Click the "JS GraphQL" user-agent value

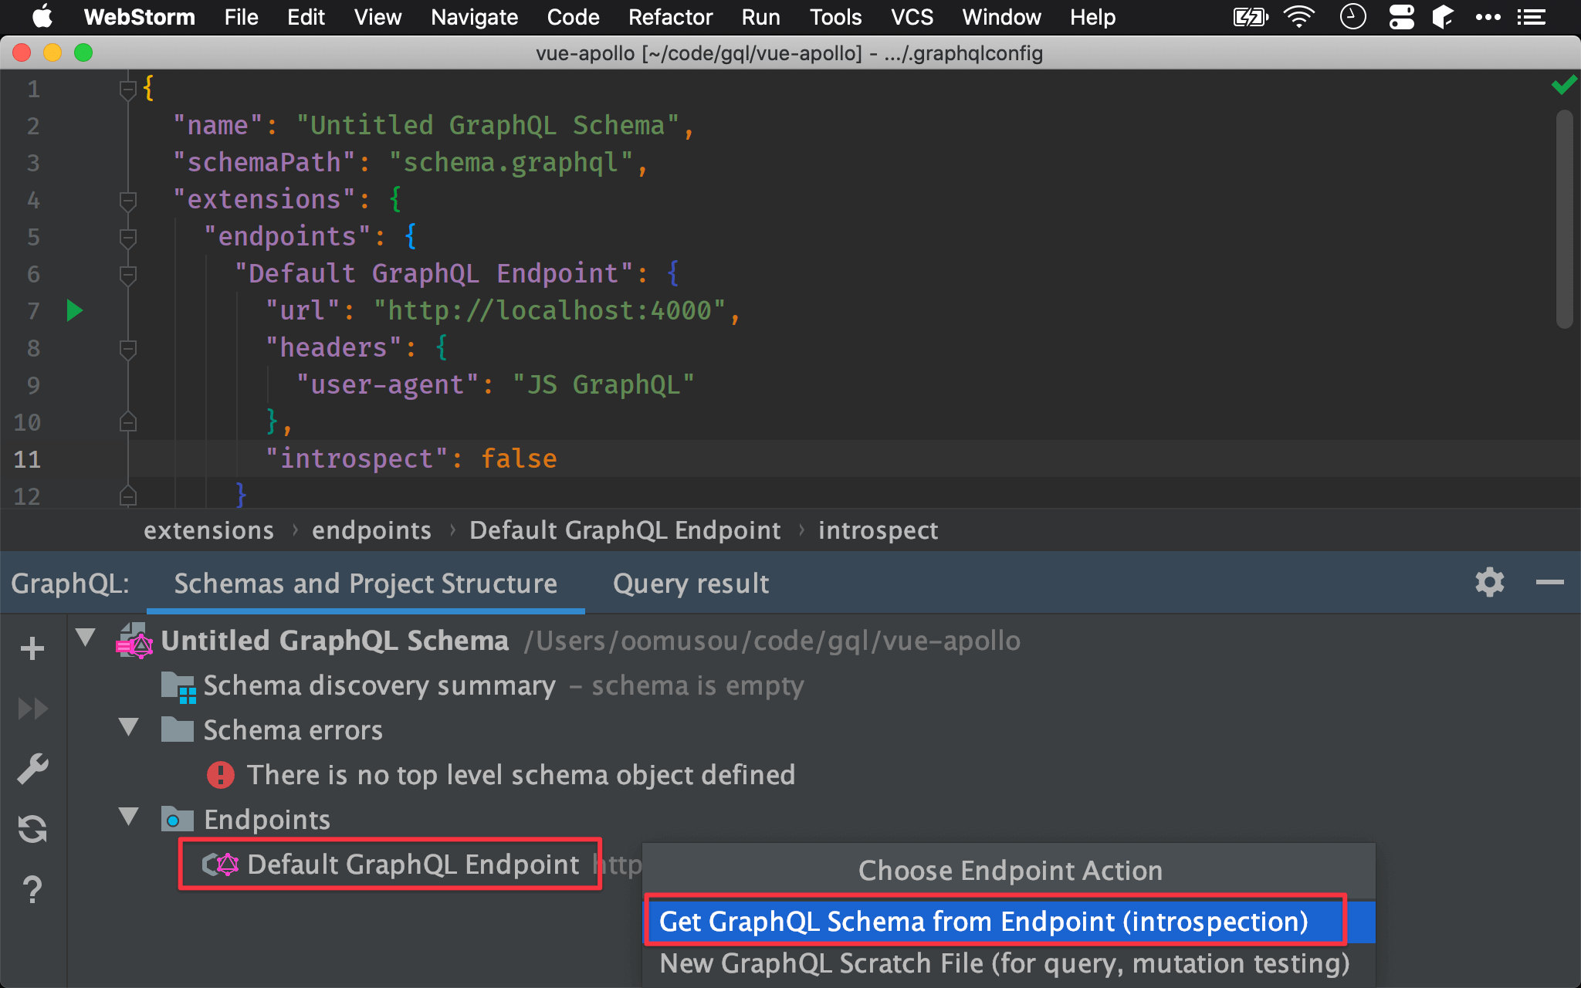[603, 384]
